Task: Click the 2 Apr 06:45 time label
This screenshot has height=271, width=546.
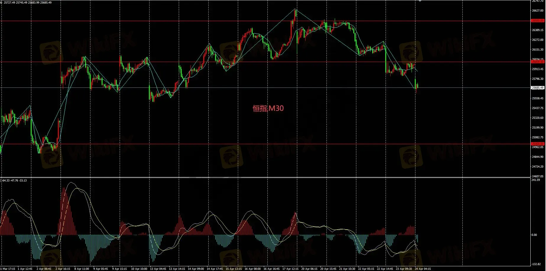Action: (44, 269)
